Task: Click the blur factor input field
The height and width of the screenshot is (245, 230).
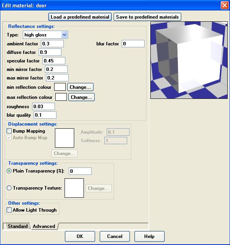Action: point(133,43)
